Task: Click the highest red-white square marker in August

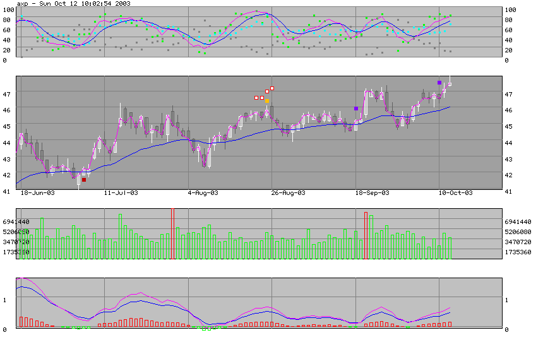Action: [272, 88]
